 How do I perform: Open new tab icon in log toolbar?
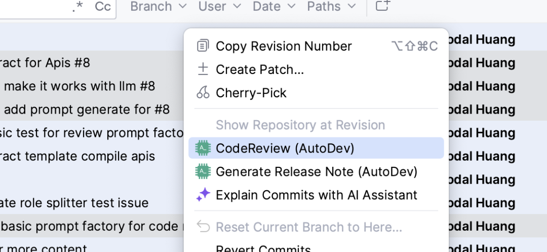(383, 6)
